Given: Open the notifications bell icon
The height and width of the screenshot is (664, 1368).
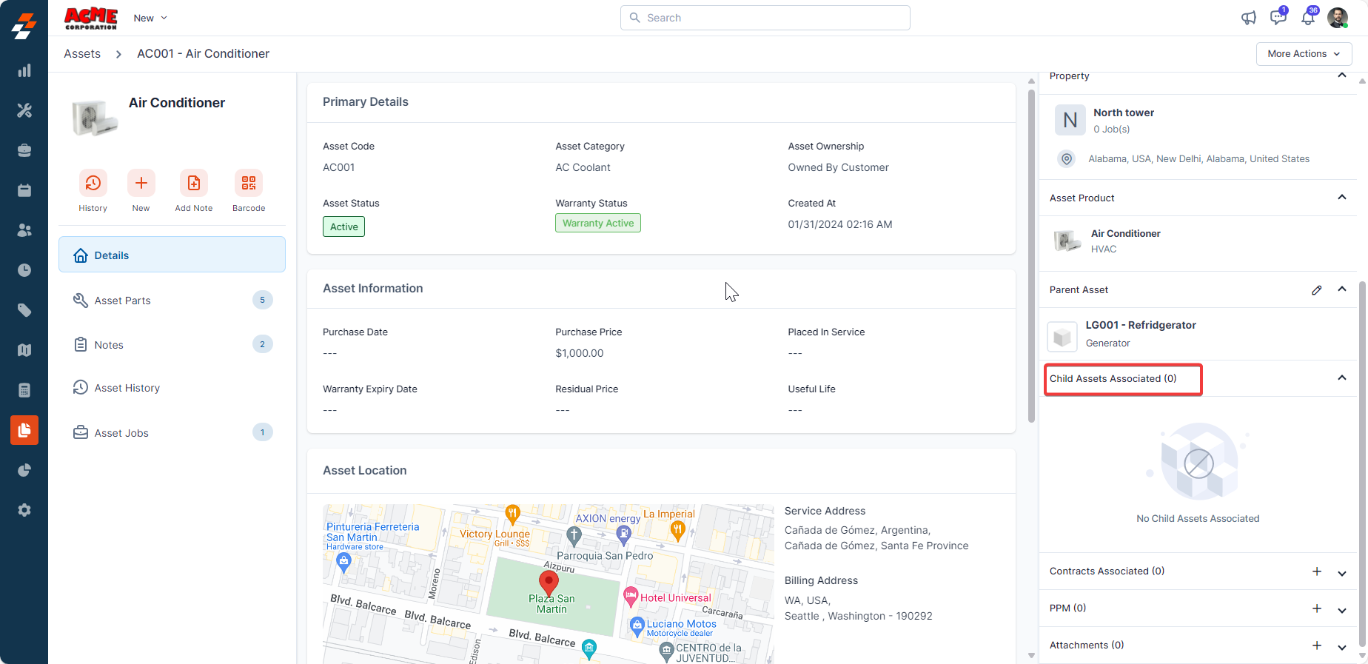Looking at the screenshot, I should point(1308,18).
